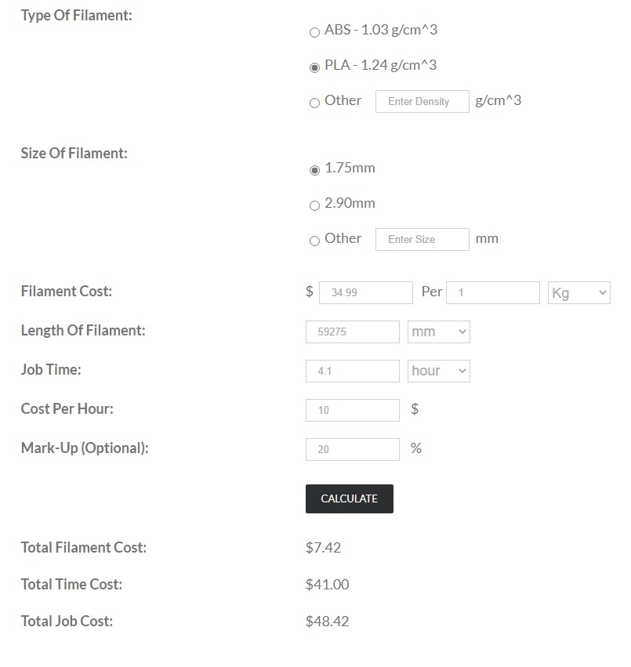The image size is (631, 667).
Task: Click the Enter Density input field
Action: click(x=422, y=101)
